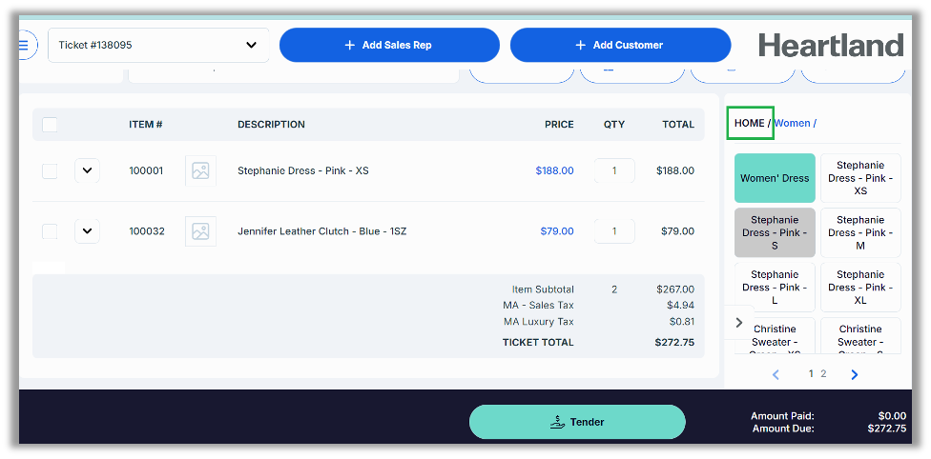
Task: Go to the HOME breadcrumb
Action: tap(750, 123)
